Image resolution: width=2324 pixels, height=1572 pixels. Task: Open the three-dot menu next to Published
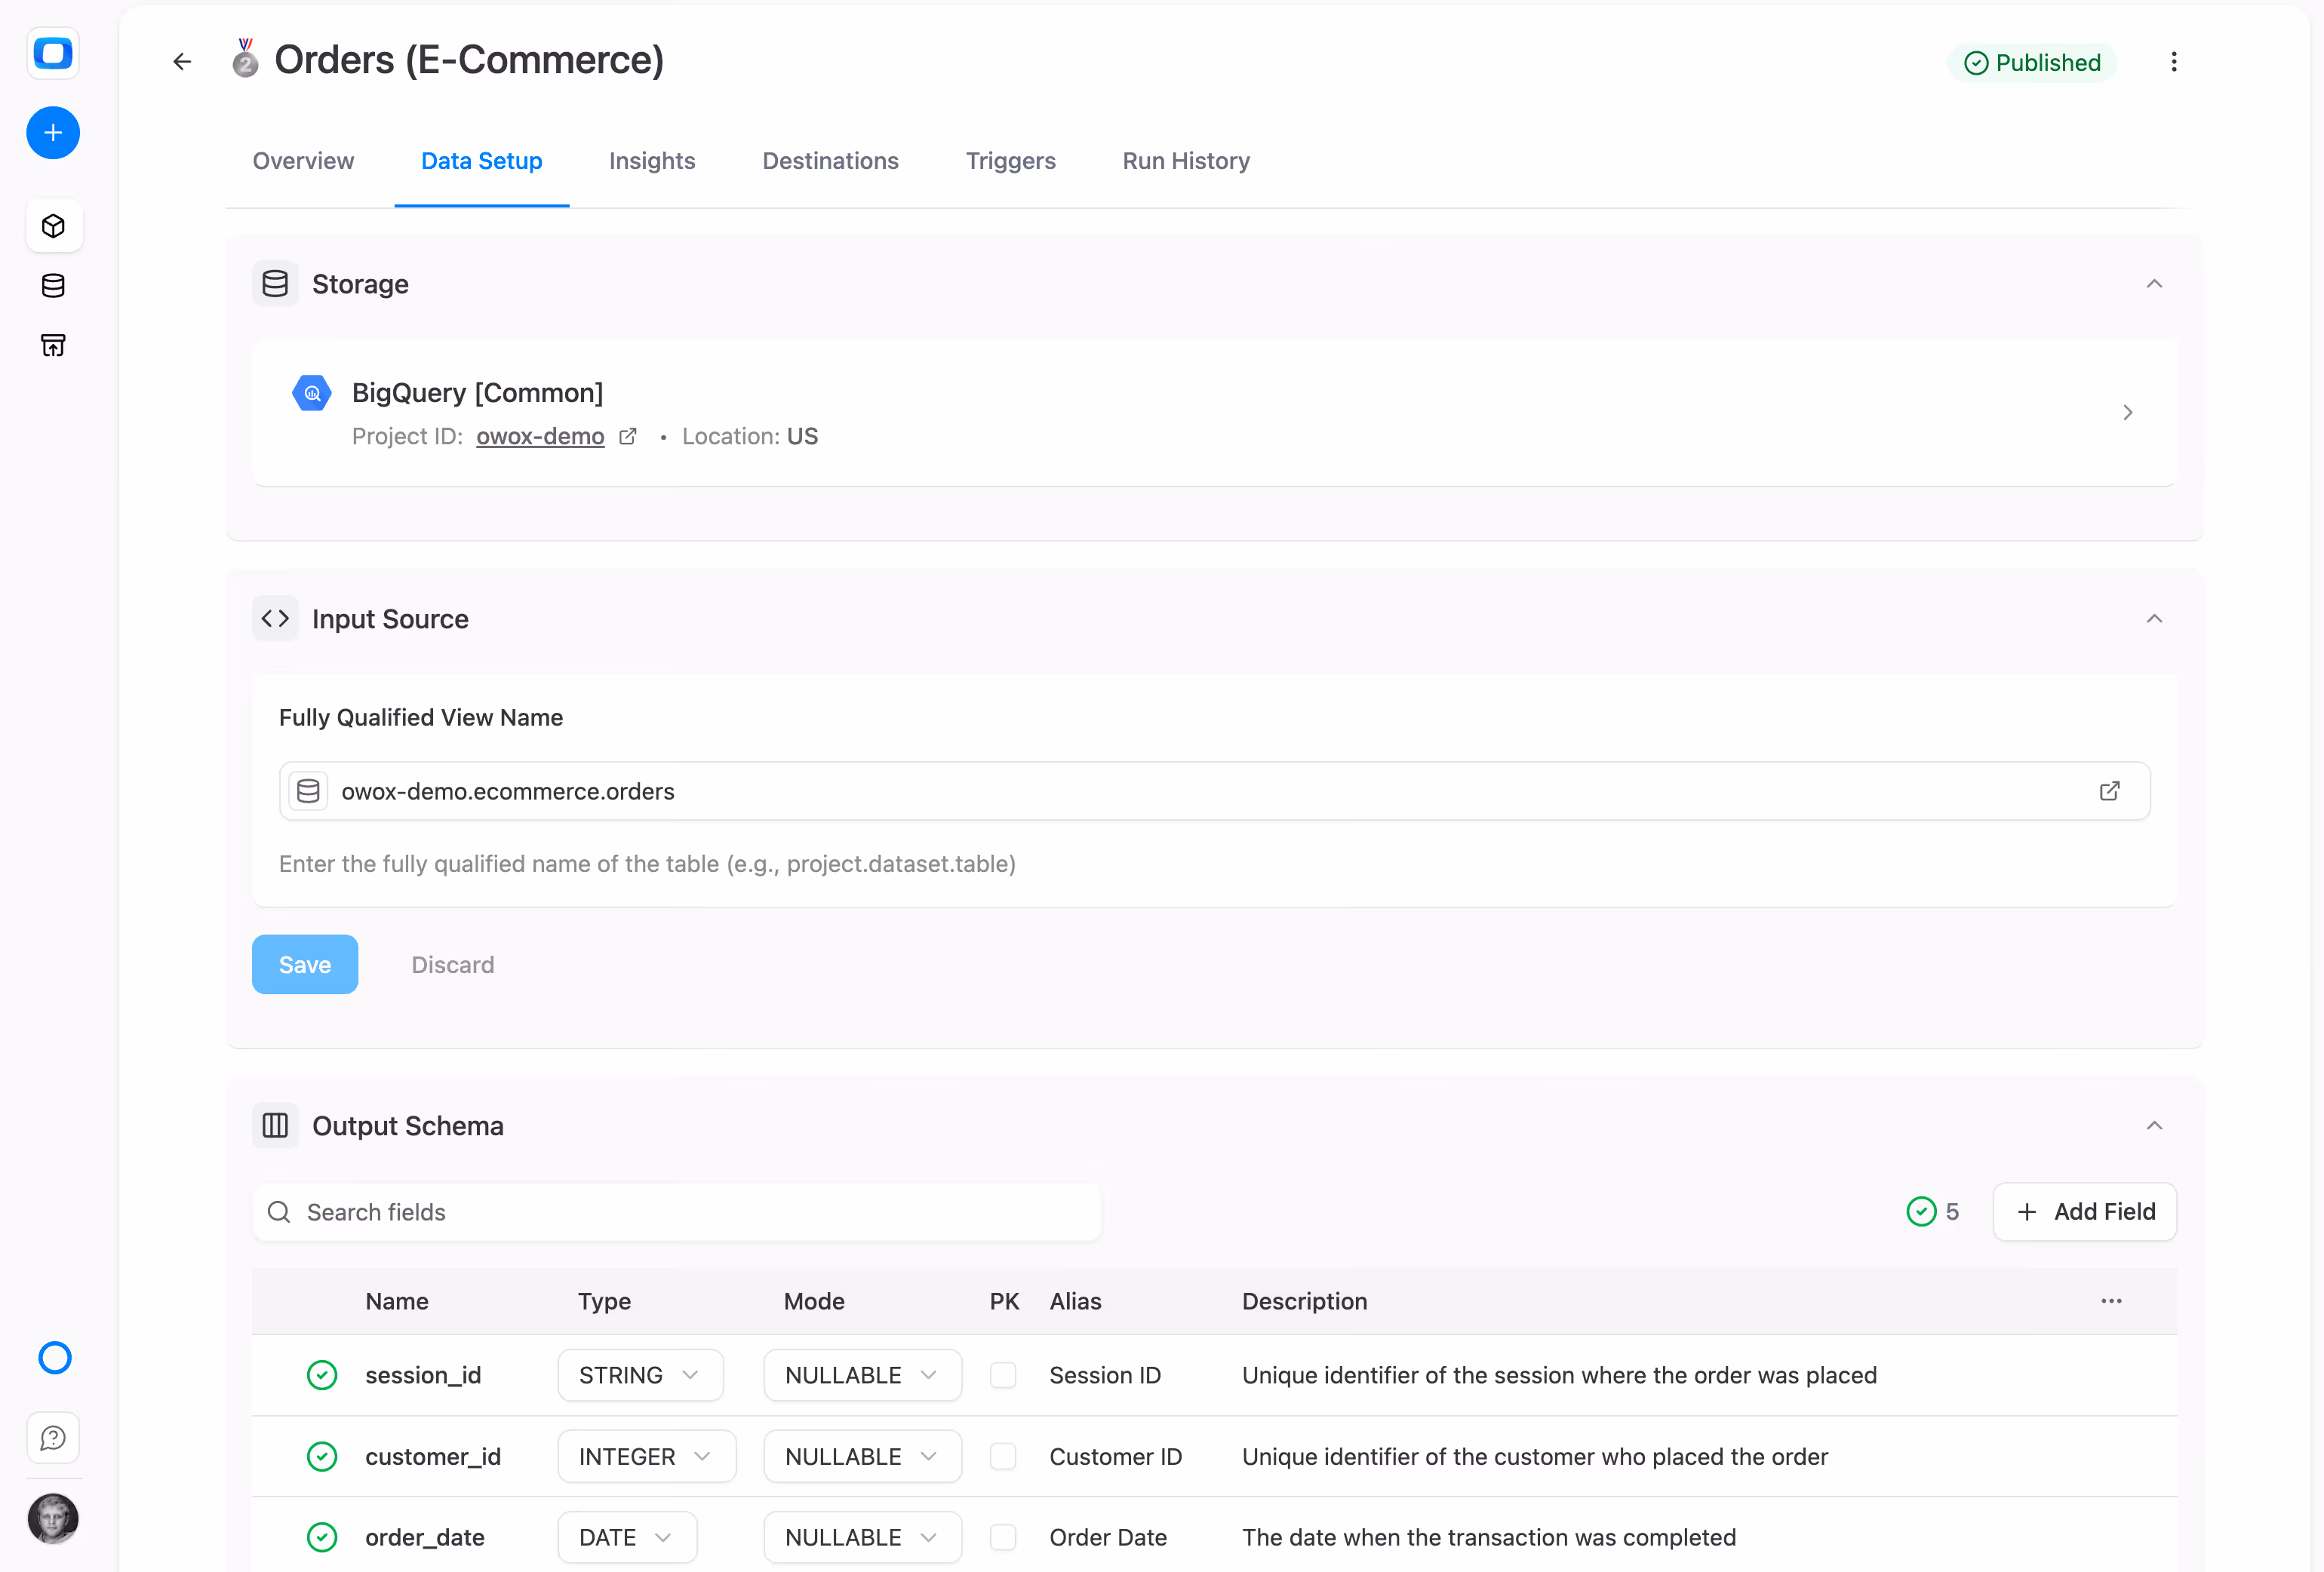[2173, 62]
